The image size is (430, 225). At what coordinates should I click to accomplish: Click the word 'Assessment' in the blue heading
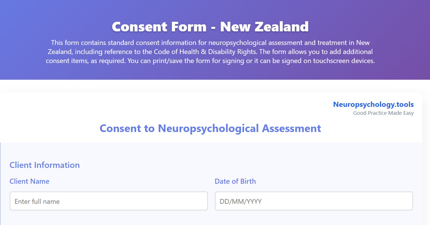tap(292, 128)
